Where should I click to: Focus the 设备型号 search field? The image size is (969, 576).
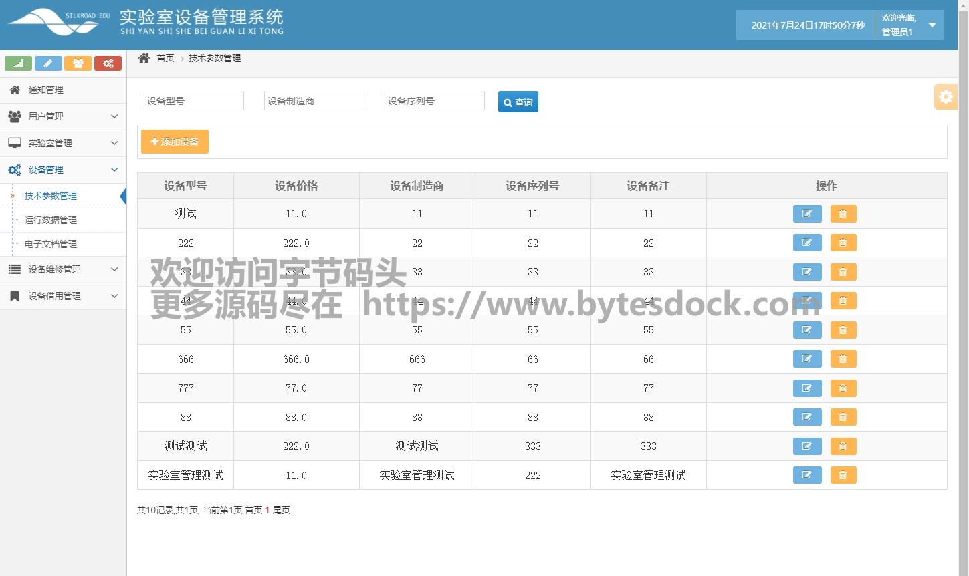click(x=193, y=101)
